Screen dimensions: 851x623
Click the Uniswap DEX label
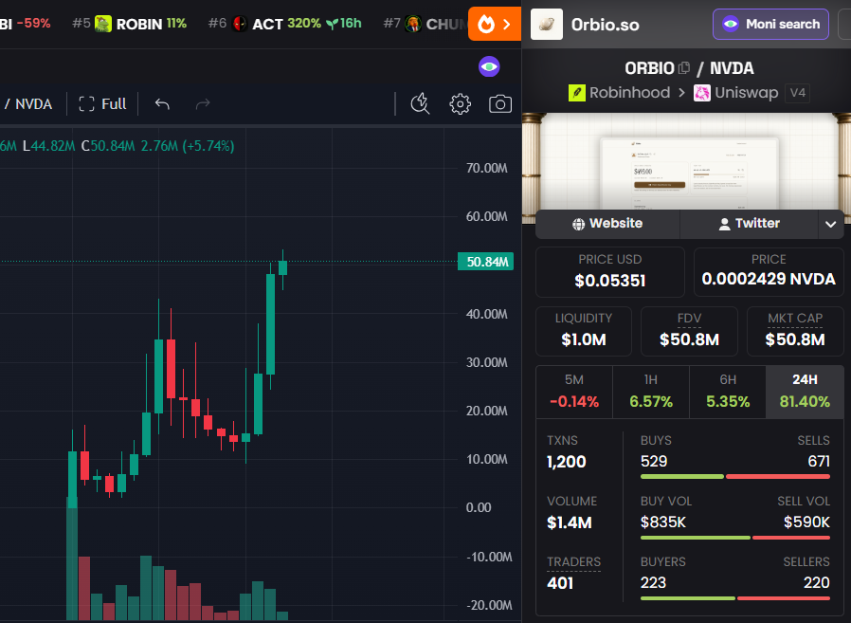pos(746,93)
